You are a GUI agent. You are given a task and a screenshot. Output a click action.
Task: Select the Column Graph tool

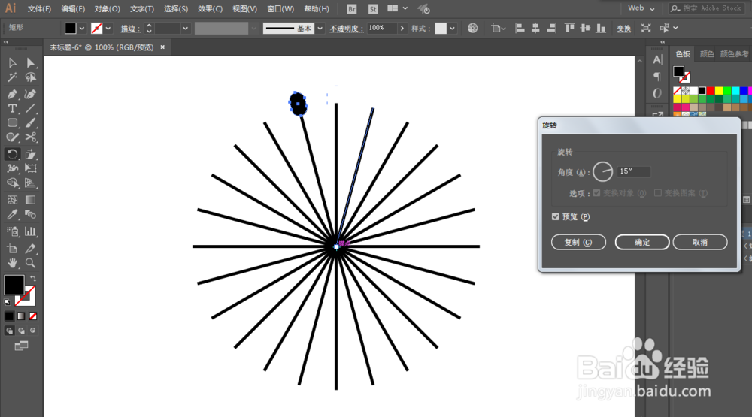[x=31, y=231]
